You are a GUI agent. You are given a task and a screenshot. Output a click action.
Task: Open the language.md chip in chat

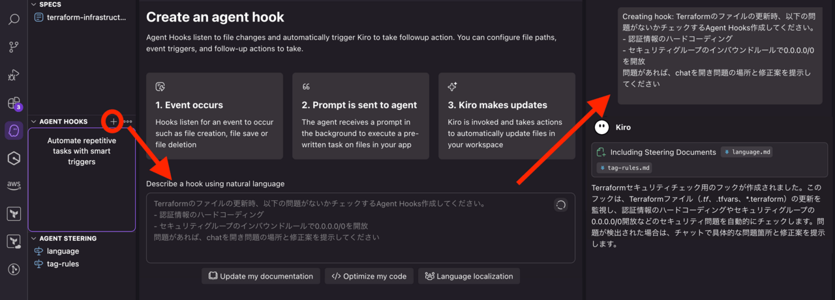click(x=748, y=152)
